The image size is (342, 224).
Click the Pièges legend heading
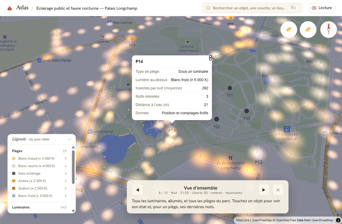[17, 151]
